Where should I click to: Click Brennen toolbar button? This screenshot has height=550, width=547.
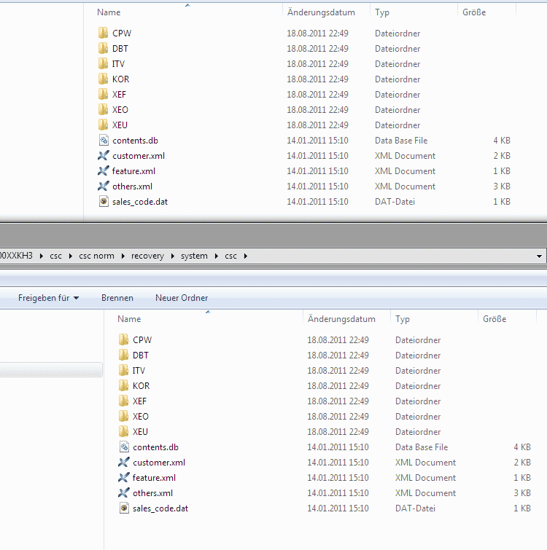coord(117,298)
